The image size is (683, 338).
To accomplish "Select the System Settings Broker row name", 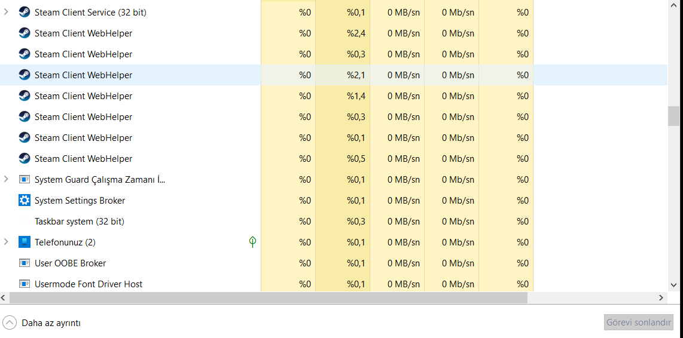I will coord(80,201).
